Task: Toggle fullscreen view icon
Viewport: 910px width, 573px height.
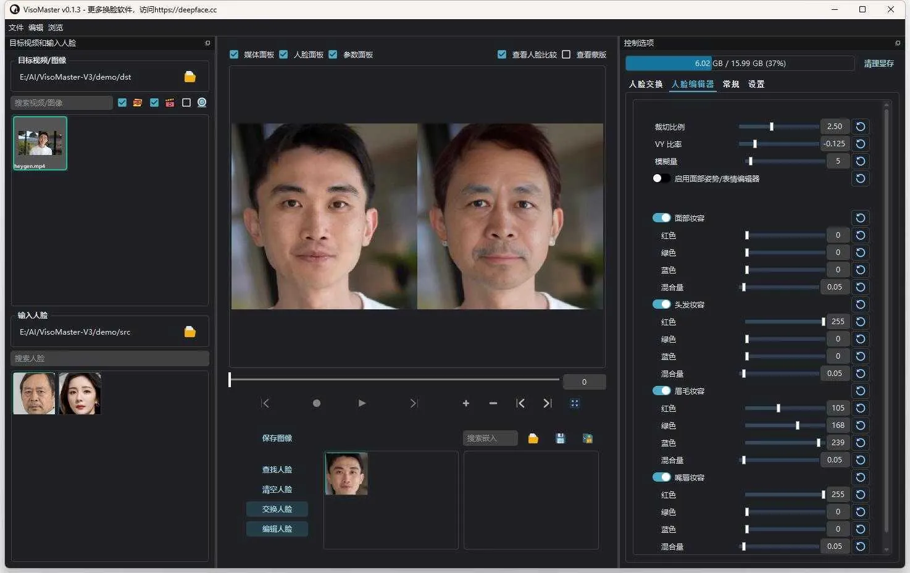Action: click(575, 403)
